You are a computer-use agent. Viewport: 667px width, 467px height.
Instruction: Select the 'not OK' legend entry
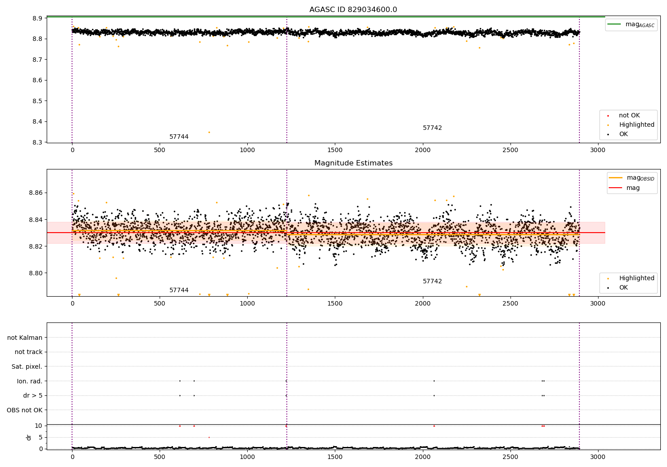coord(629,116)
